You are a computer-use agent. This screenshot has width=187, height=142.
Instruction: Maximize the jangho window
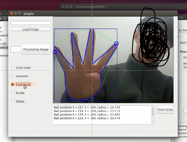pos(19,13)
